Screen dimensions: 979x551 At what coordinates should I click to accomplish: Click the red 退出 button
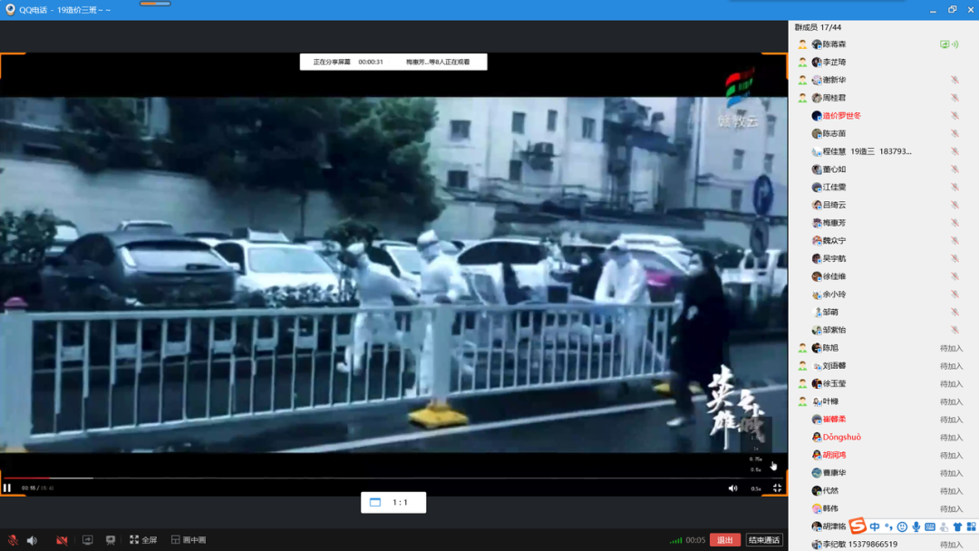pyautogui.click(x=725, y=540)
